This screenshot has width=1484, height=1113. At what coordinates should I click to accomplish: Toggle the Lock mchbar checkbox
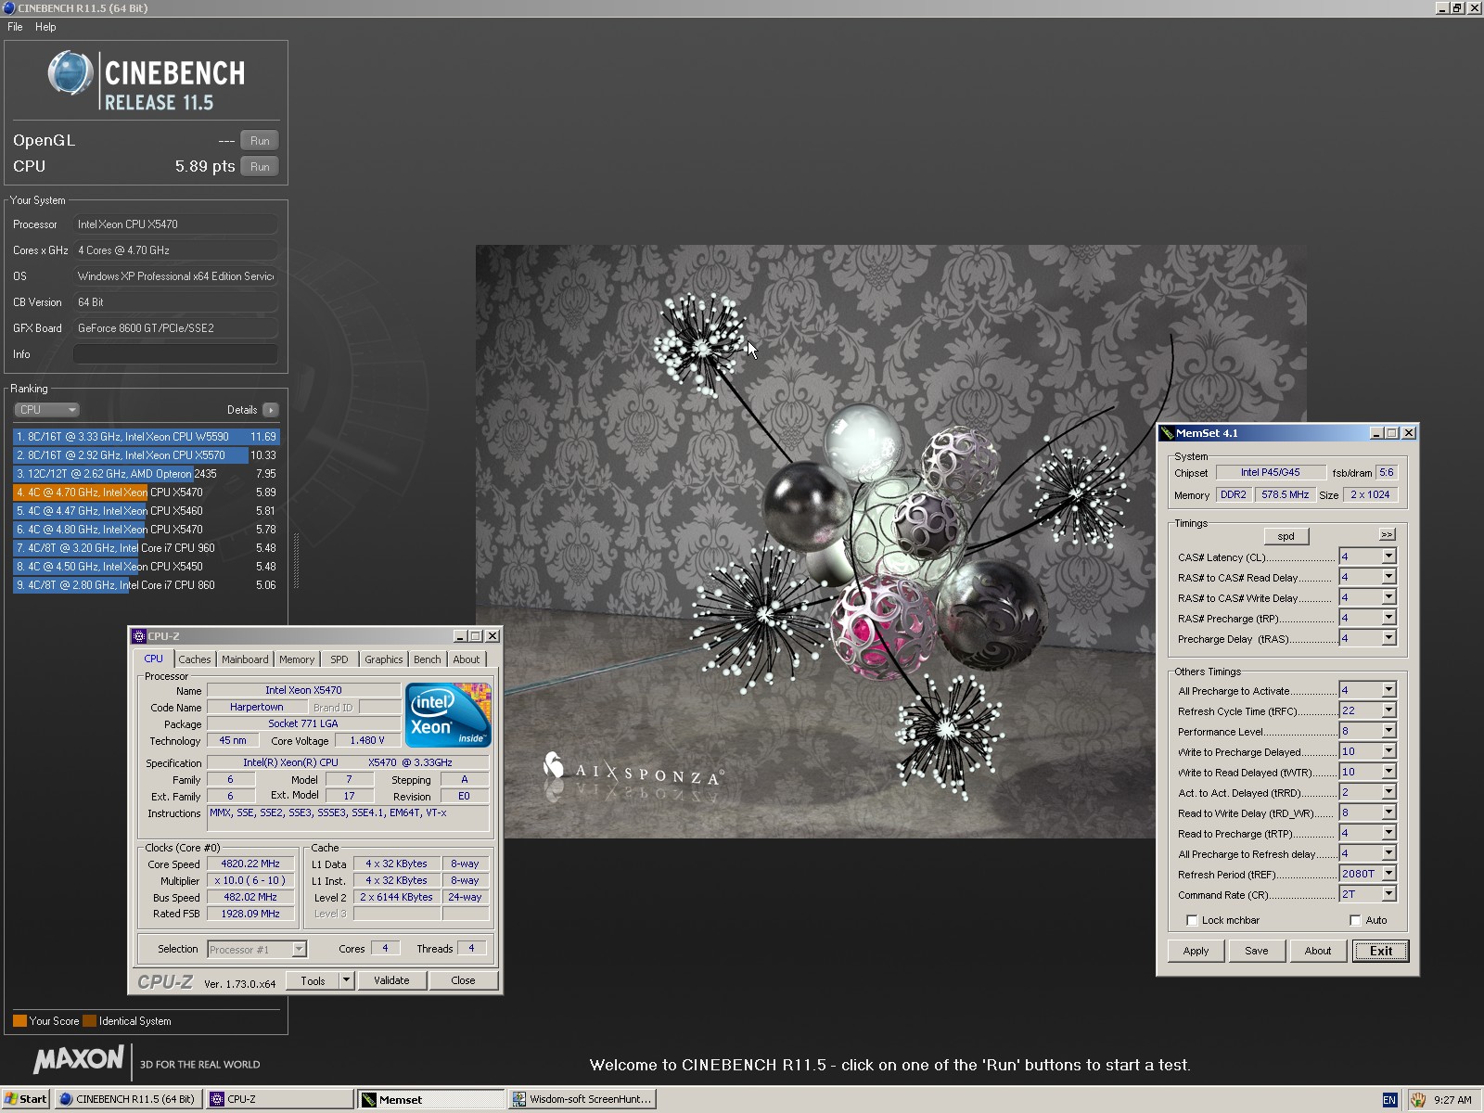(1192, 920)
